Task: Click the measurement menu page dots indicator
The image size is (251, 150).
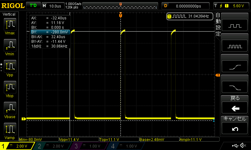Action: click(x=1, y=67)
